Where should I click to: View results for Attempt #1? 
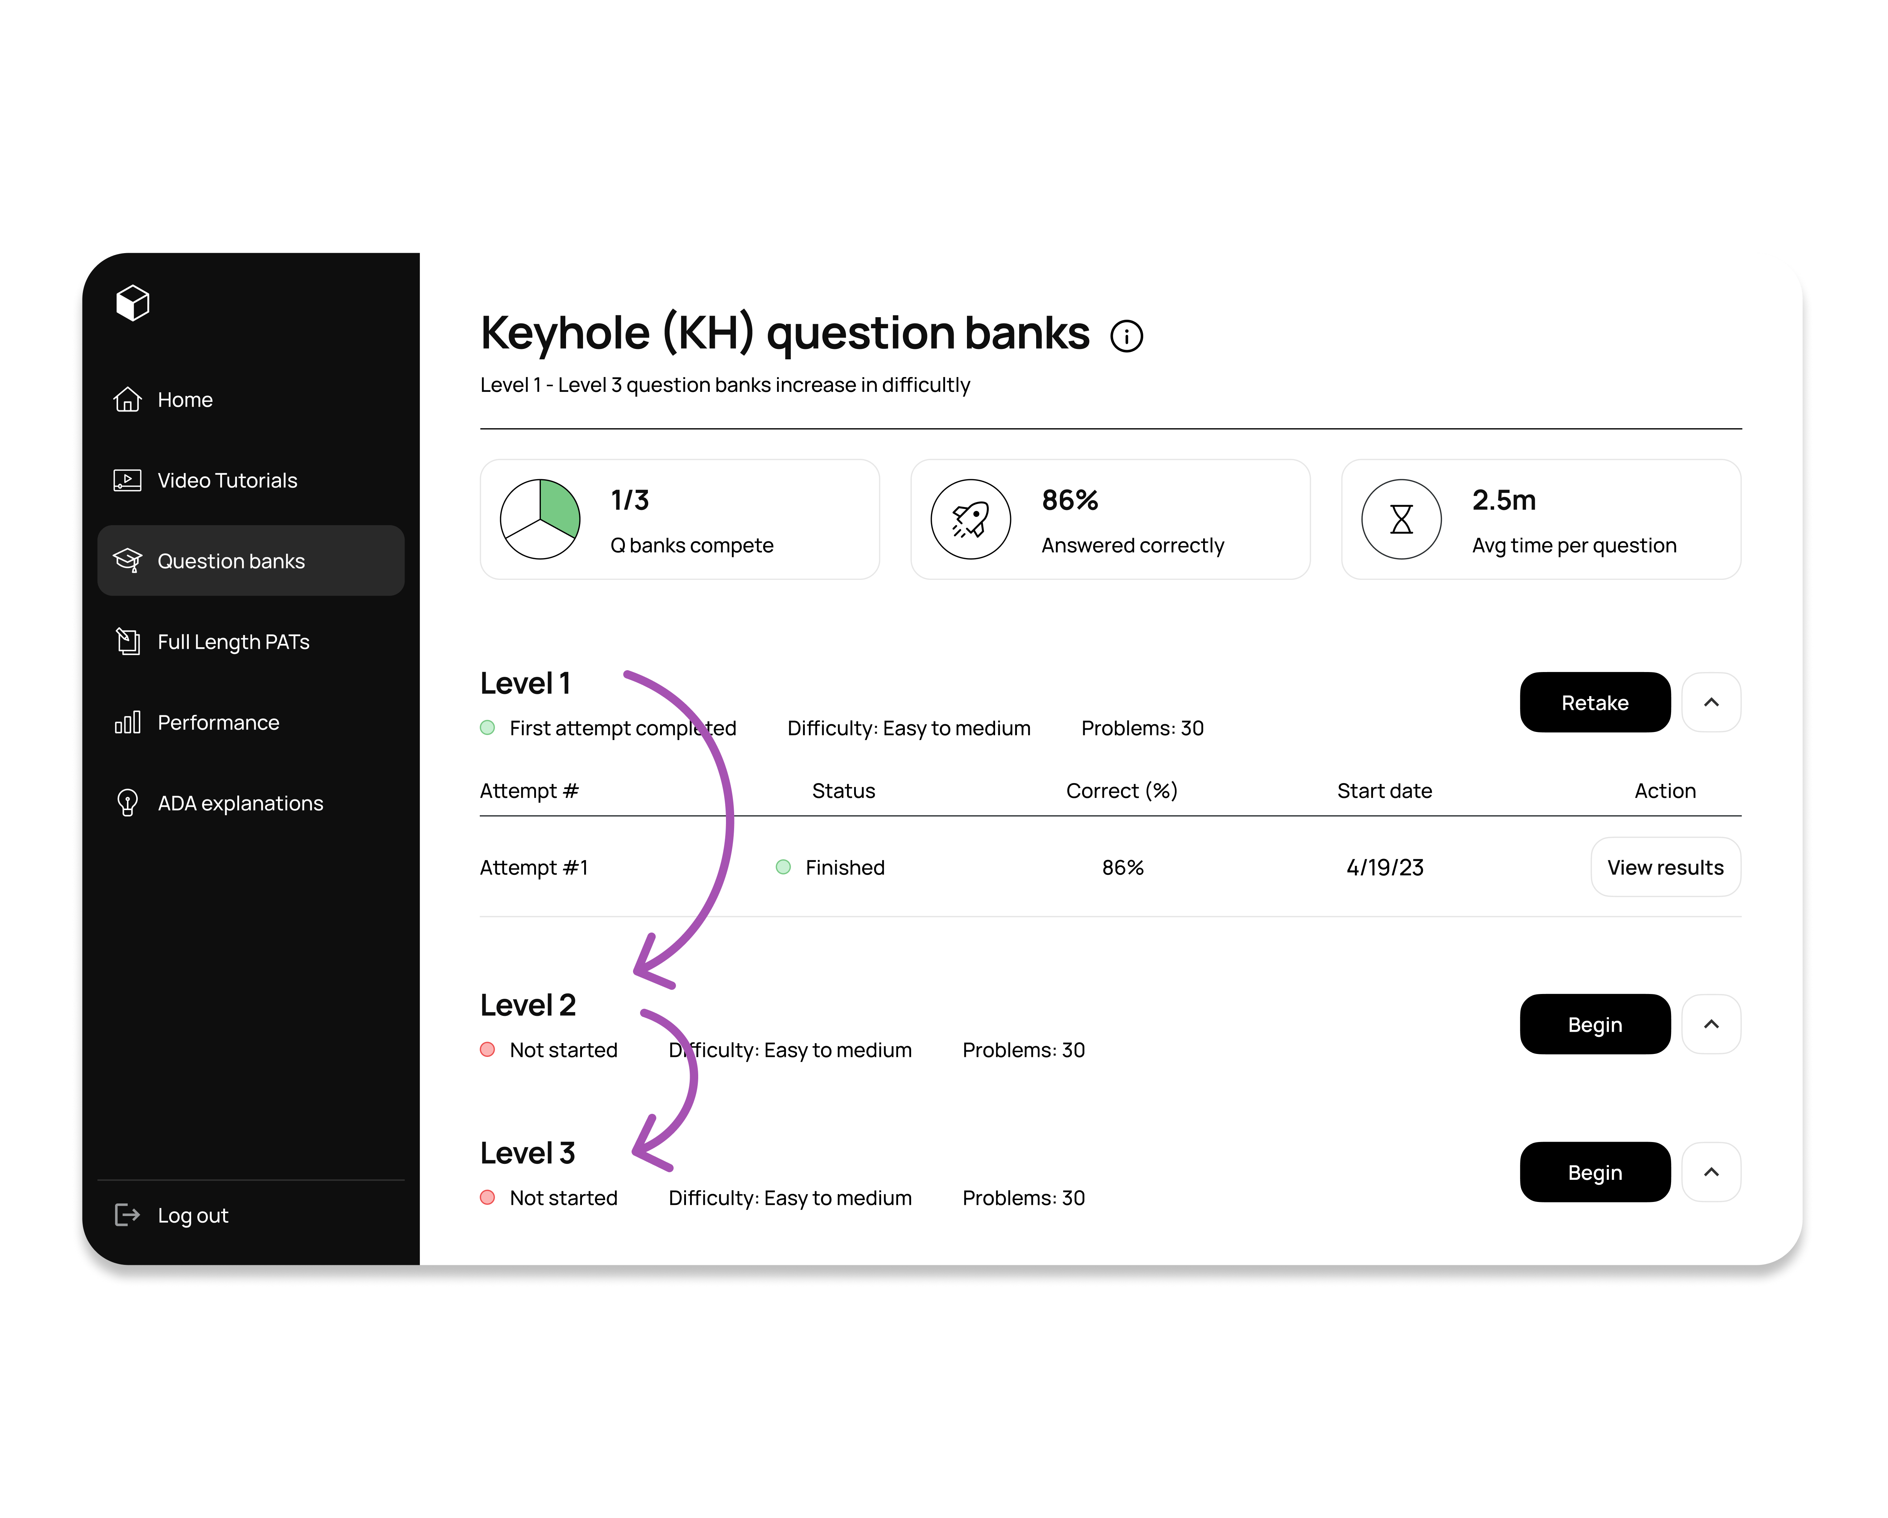pyautogui.click(x=1665, y=867)
